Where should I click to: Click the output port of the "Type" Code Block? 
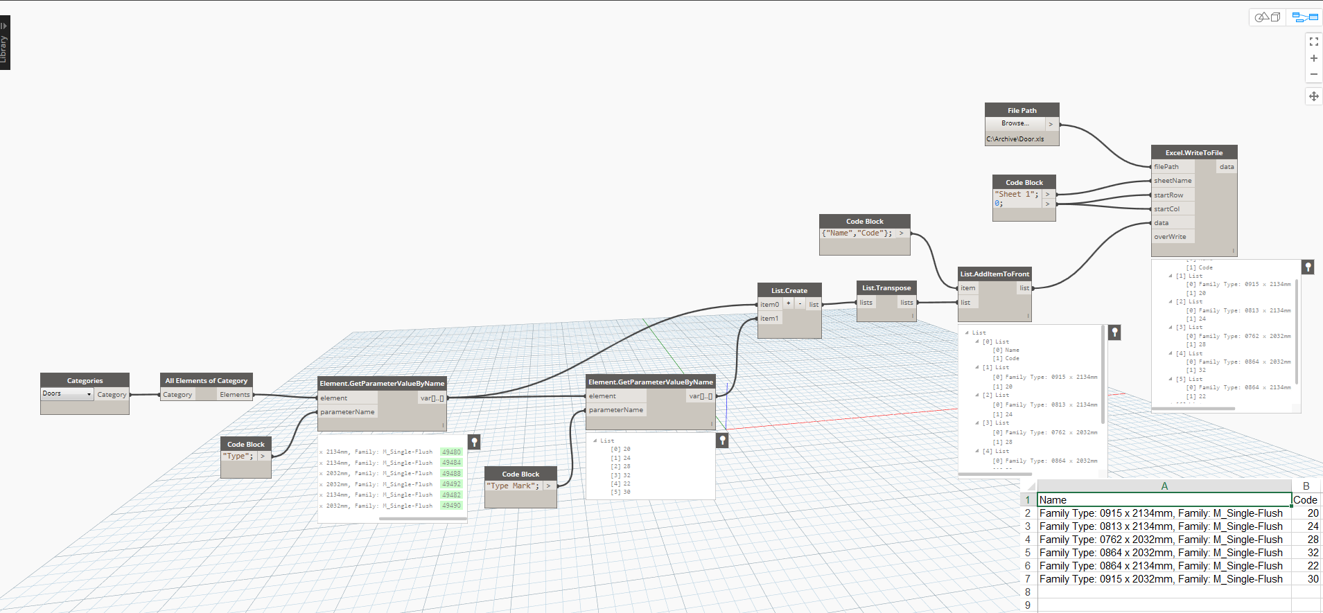(263, 456)
